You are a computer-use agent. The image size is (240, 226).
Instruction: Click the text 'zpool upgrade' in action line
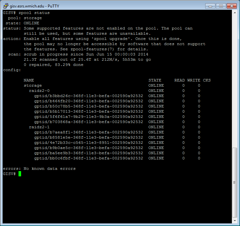click(111, 39)
